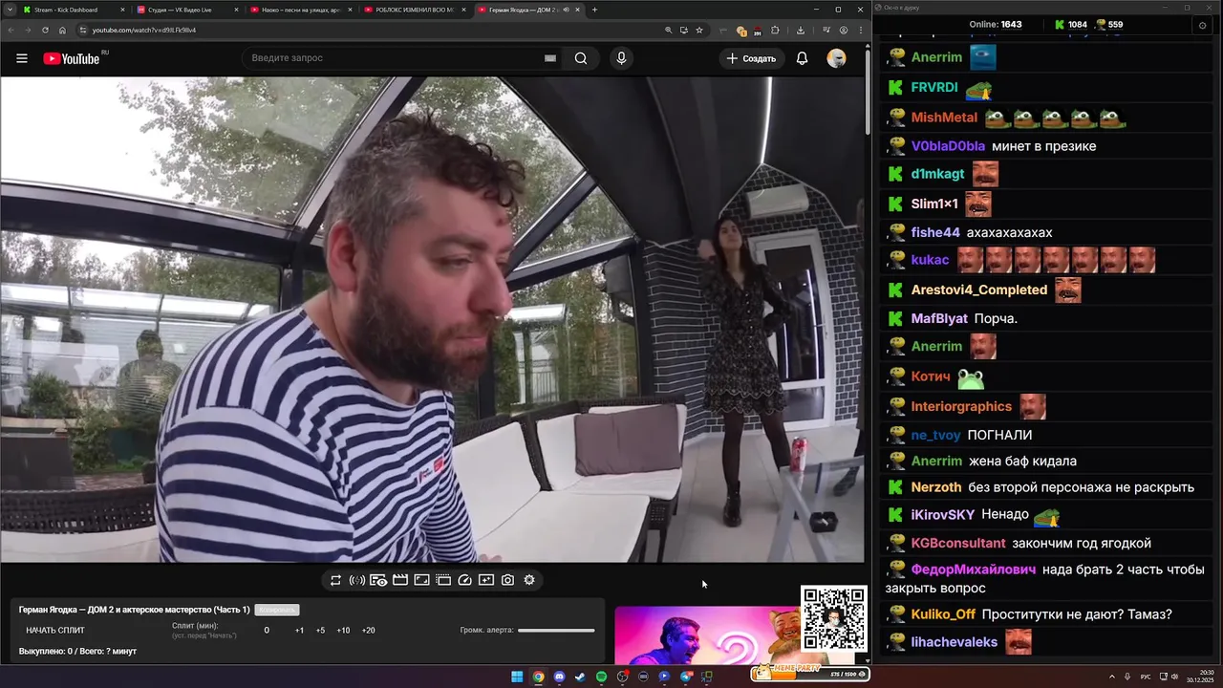Click НАЧАТЬ СПЛИТ button

[x=55, y=631]
